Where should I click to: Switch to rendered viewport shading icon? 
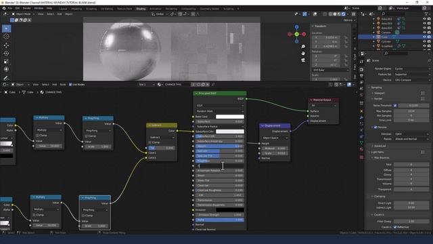(344, 14)
